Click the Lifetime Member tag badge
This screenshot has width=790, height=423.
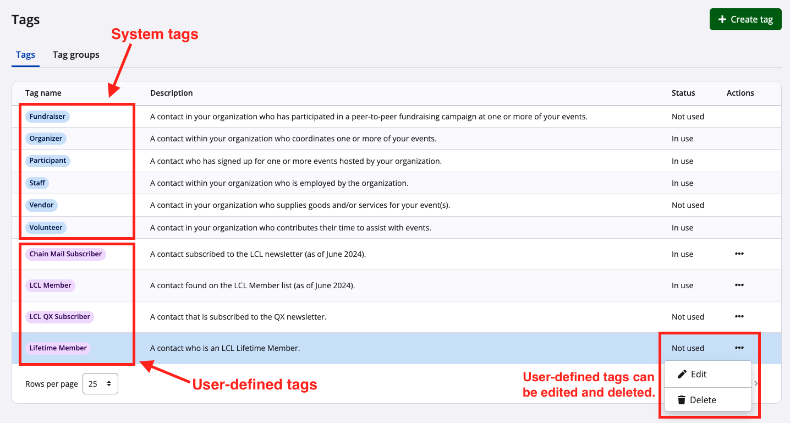(58, 348)
